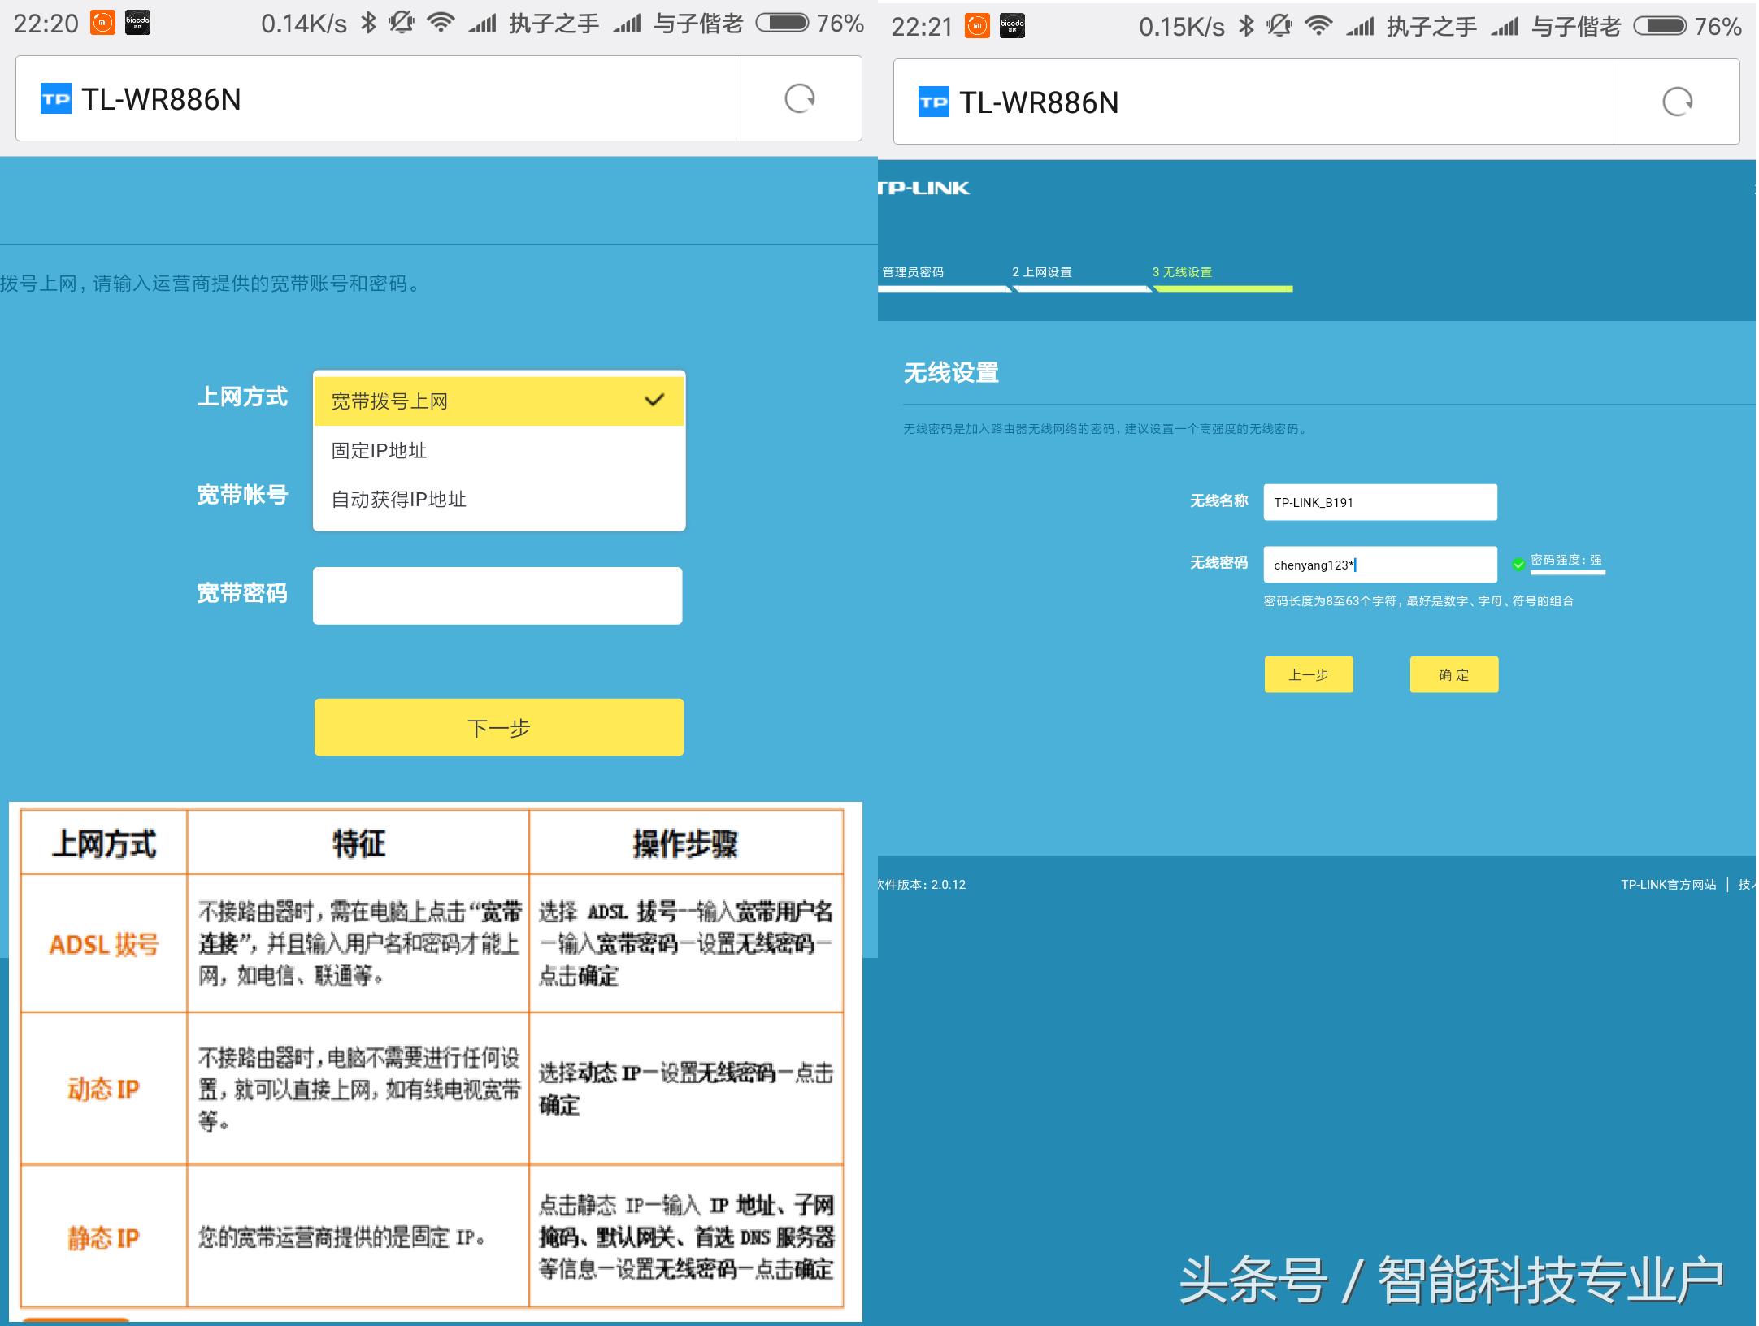Select the 自动获得IP地址 option

click(x=497, y=499)
